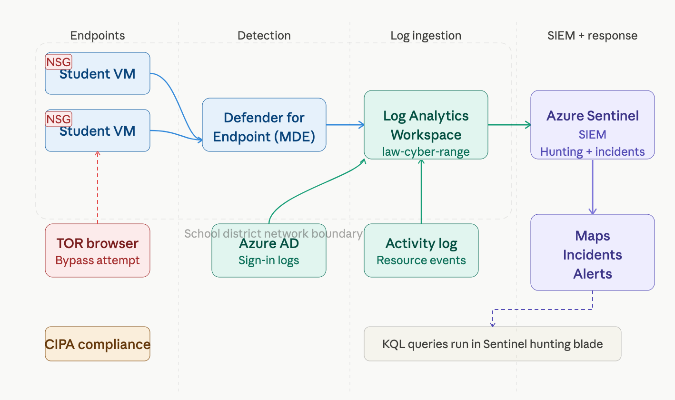The image size is (675, 400).
Task: Click the KQL queries hunting blade note
Action: pyautogui.click(x=493, y=344)
